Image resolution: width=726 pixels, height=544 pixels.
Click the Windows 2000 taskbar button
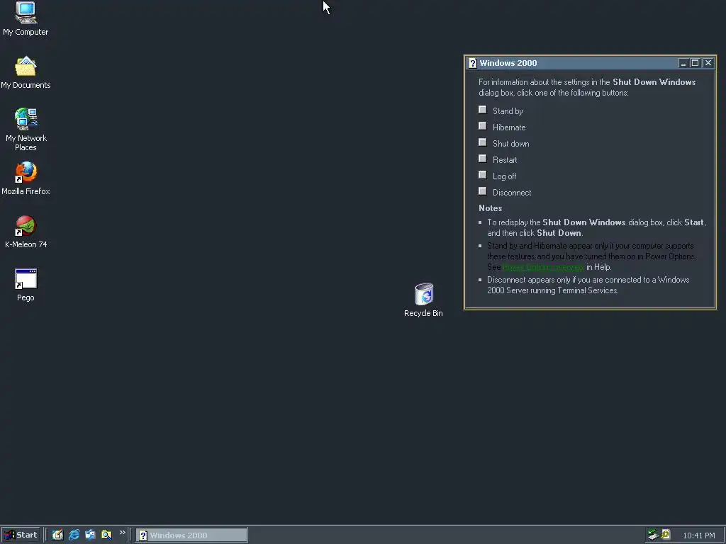coord(191,535)
